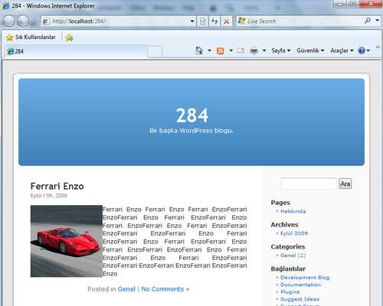Viewport: 383px width, 306px height.
Task: Click the Compatibility View icon
Action: 202,21
